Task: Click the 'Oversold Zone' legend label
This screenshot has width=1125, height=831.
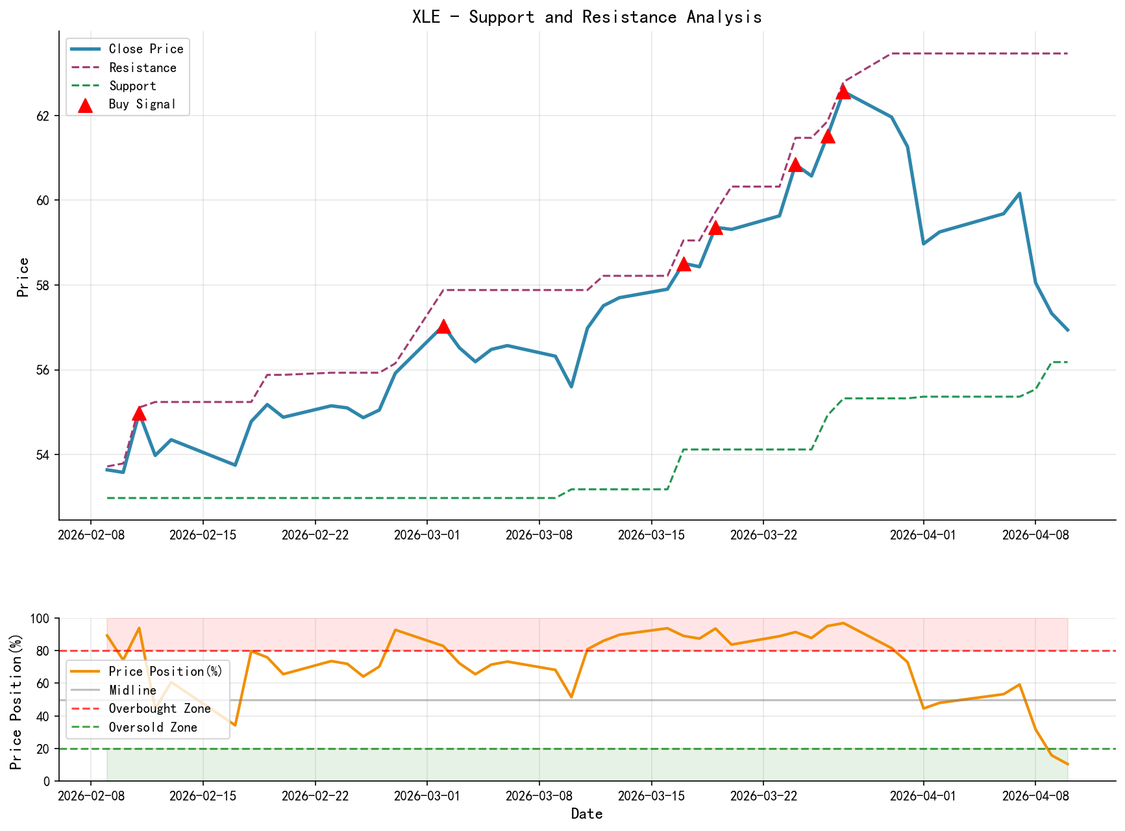Action: 153,727
